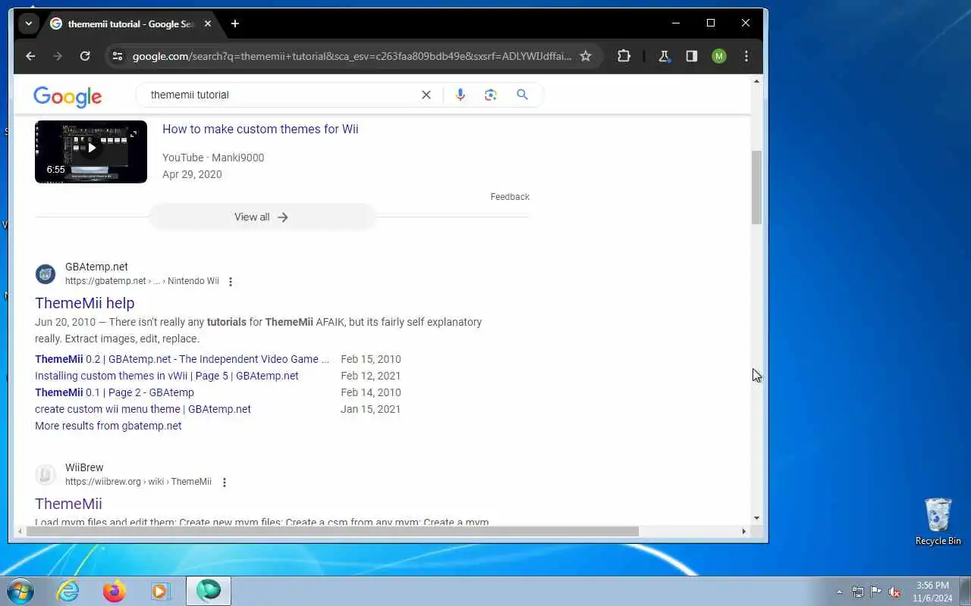
Task: Click the horizontal scrollbar right arrow
Action: coord(743,531)
